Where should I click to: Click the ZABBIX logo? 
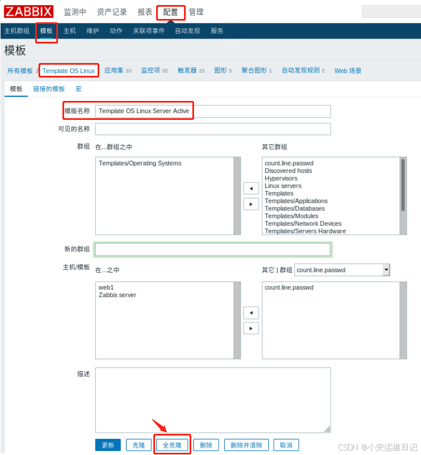[28, 12]
